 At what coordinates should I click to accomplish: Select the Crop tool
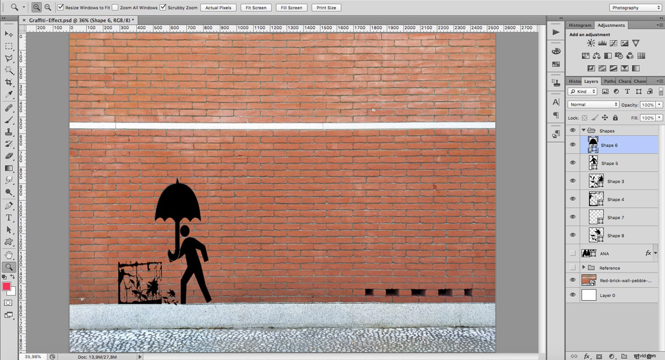(x=8, y=82)
